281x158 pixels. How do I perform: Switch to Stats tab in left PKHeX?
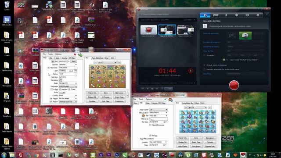coord(58,58)
